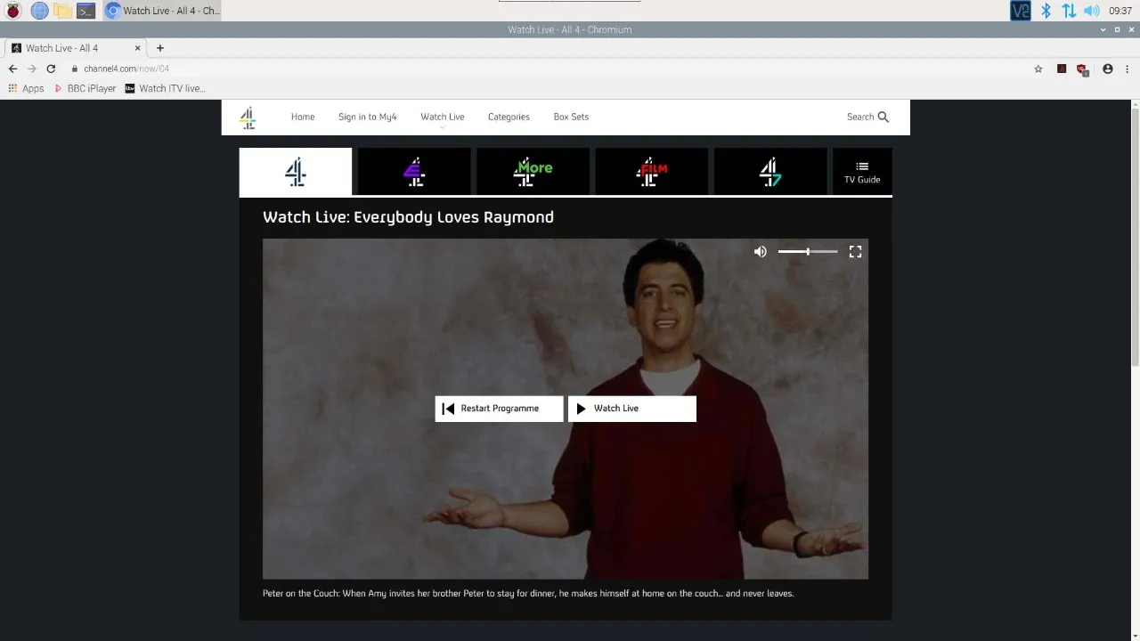Switch to the More4 channel
Screen dimensions: 1140x641
[533, 171]
